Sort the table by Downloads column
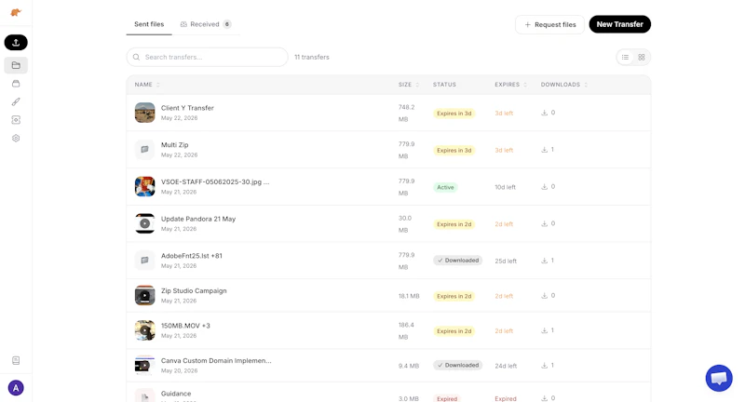This screenshot has width=745, height=402. tap(564, 85)
